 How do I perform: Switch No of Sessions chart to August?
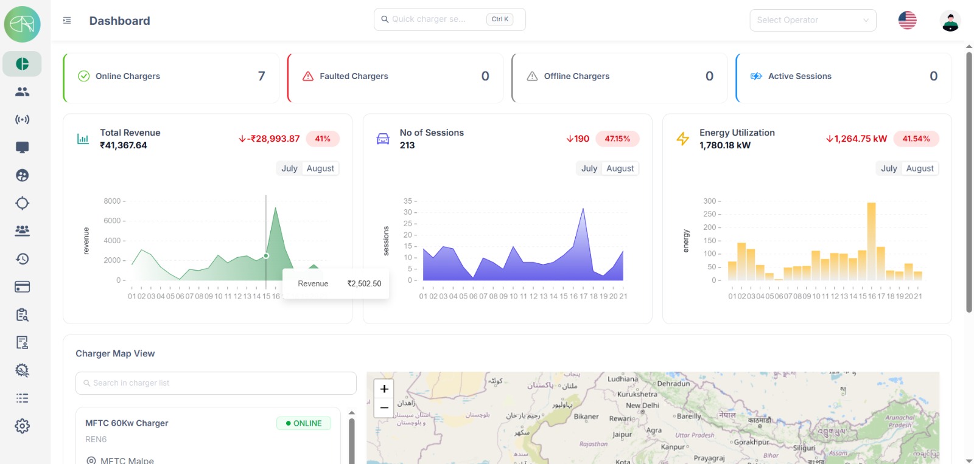620,168
